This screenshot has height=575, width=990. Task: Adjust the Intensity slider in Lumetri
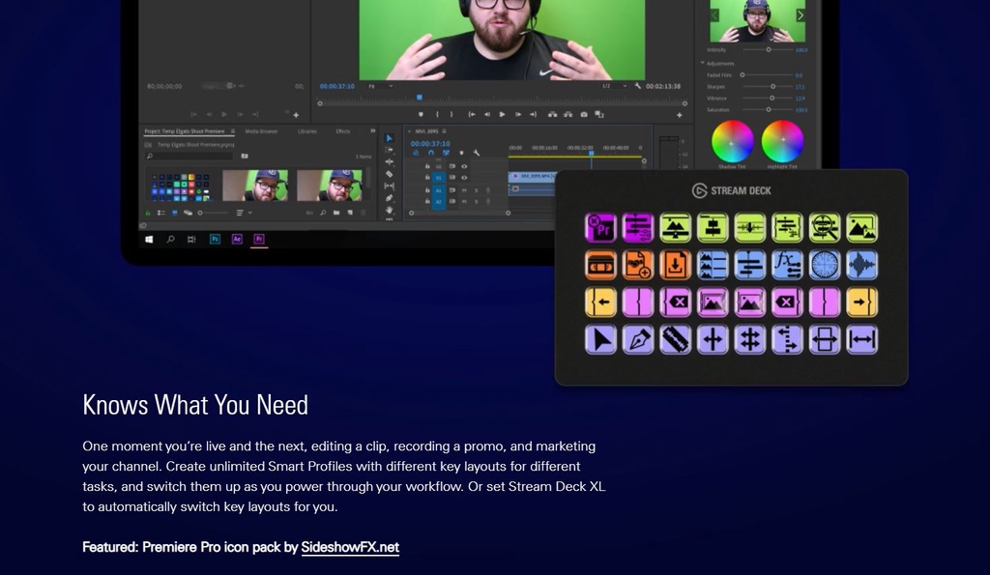tap(769, 49)
